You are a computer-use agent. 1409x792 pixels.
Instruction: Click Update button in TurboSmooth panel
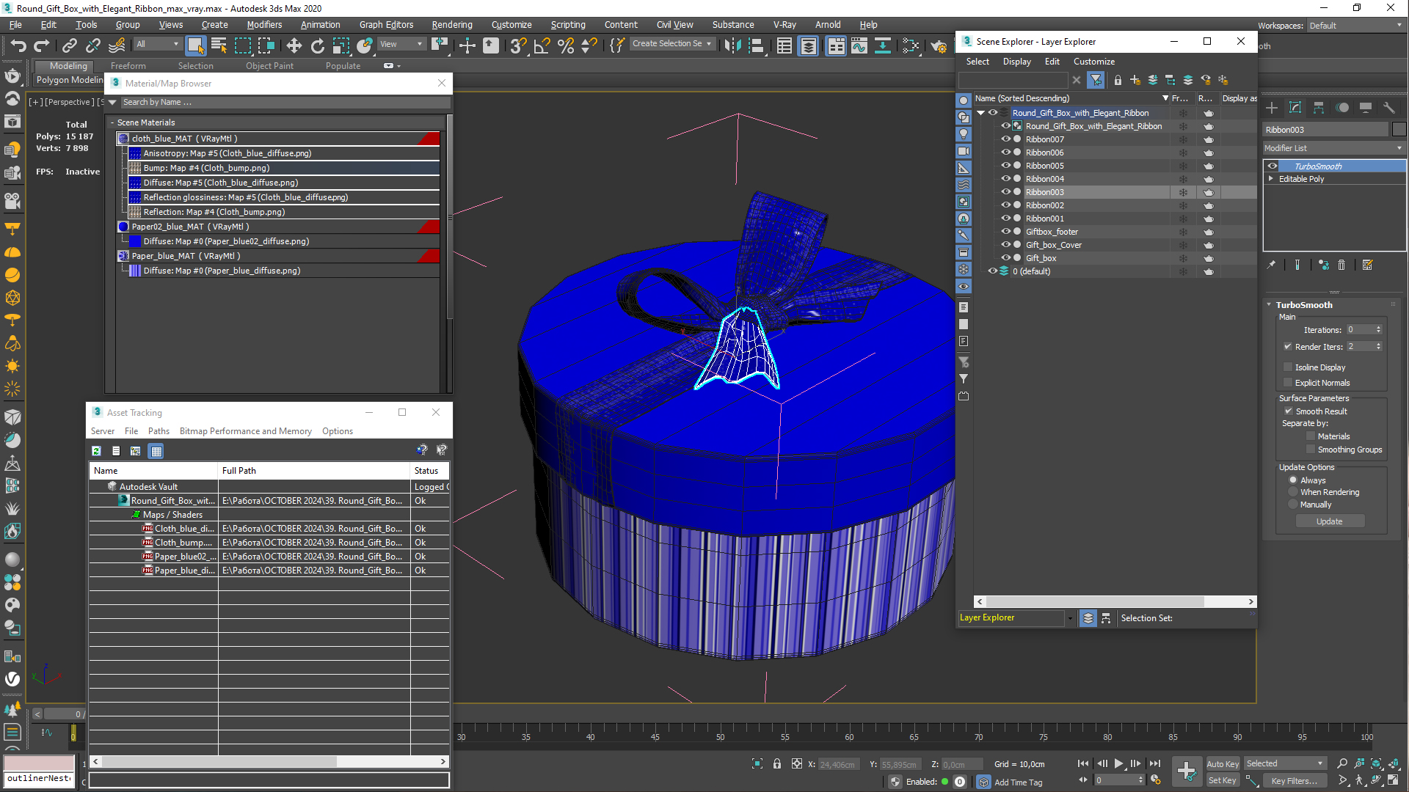pyautogui.click(x=1329, y=521)
